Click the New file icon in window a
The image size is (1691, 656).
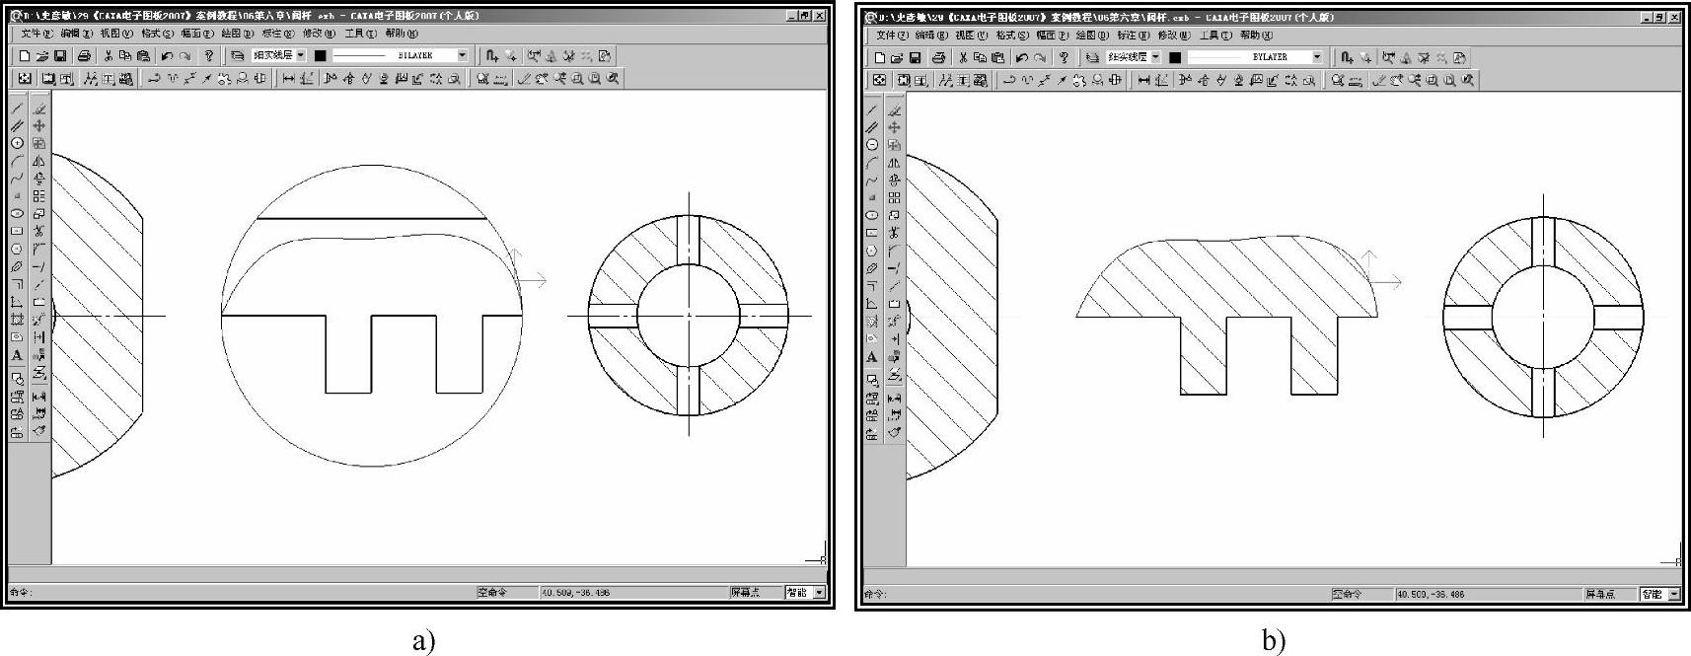tap(25, 56)
